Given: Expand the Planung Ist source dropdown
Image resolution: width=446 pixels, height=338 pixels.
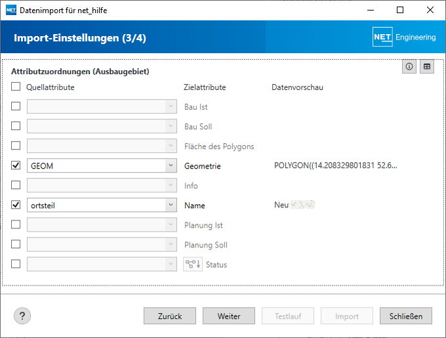Looking at the screenshot, I should (x=102, y=224).
